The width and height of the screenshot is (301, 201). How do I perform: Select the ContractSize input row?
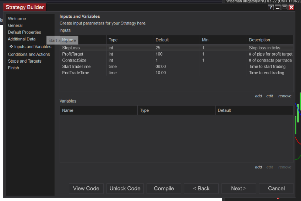pos(74,61)
